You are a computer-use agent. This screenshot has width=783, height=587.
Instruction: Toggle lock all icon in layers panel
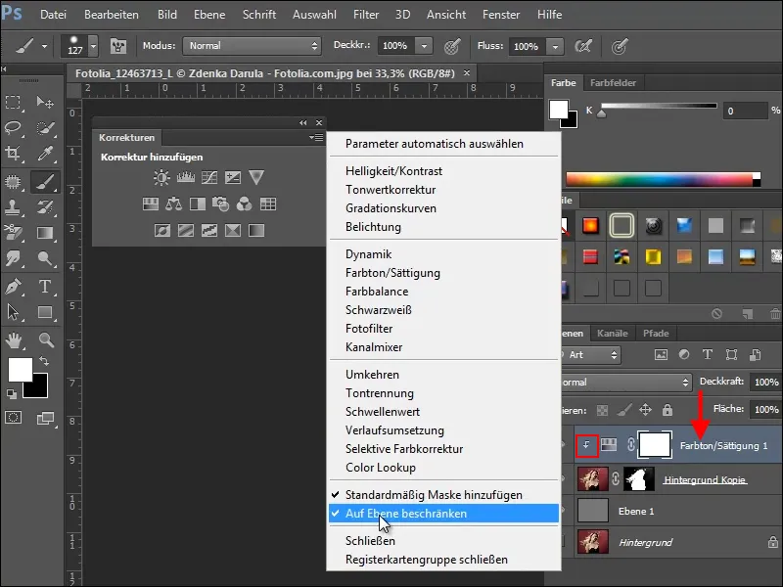tap(668, 410)
